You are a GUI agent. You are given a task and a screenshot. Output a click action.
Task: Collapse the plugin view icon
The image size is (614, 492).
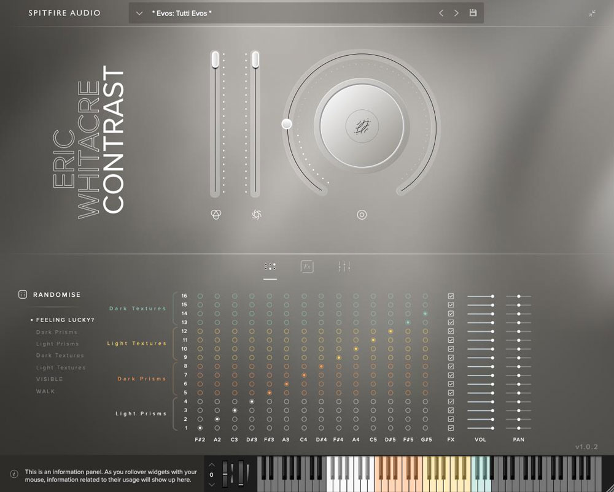[x=592, y=13]
